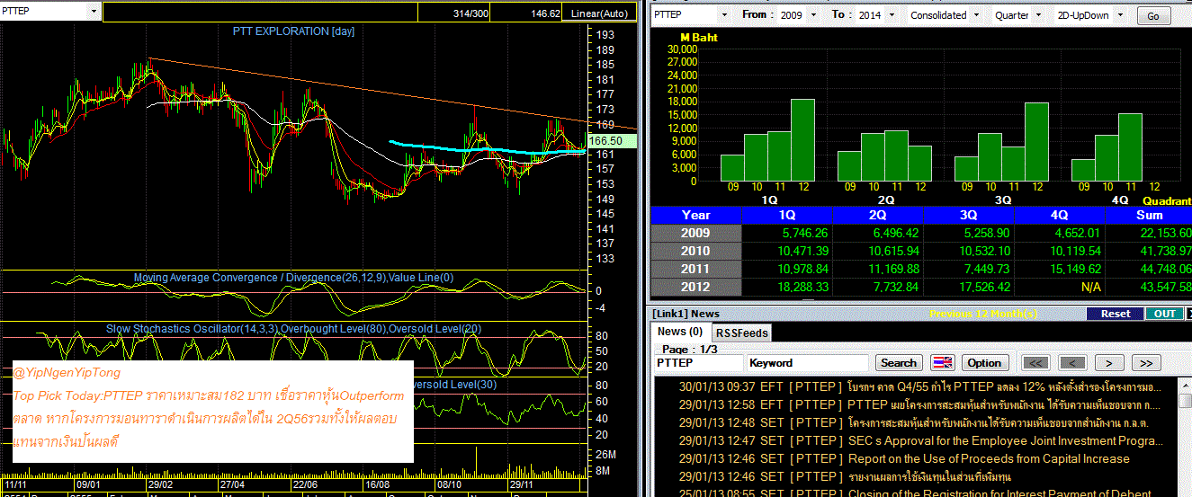
Task: Click the 'PTT EXPLORATION [day]' chart title
Action: tap(294, 31)
